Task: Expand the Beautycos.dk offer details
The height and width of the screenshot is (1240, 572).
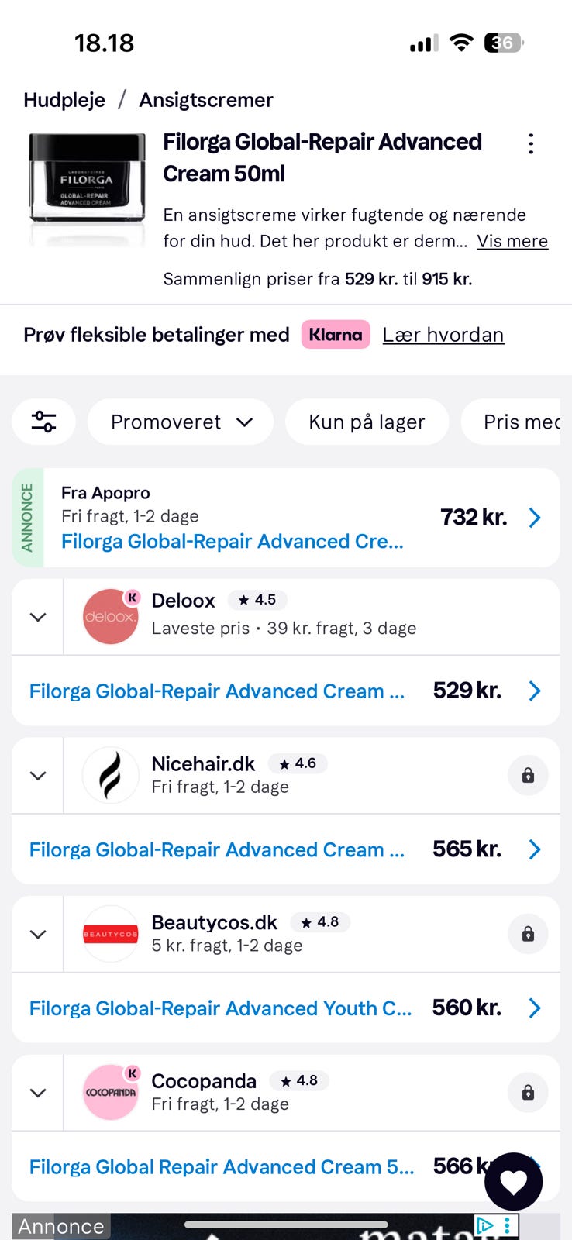Action: 37,934
